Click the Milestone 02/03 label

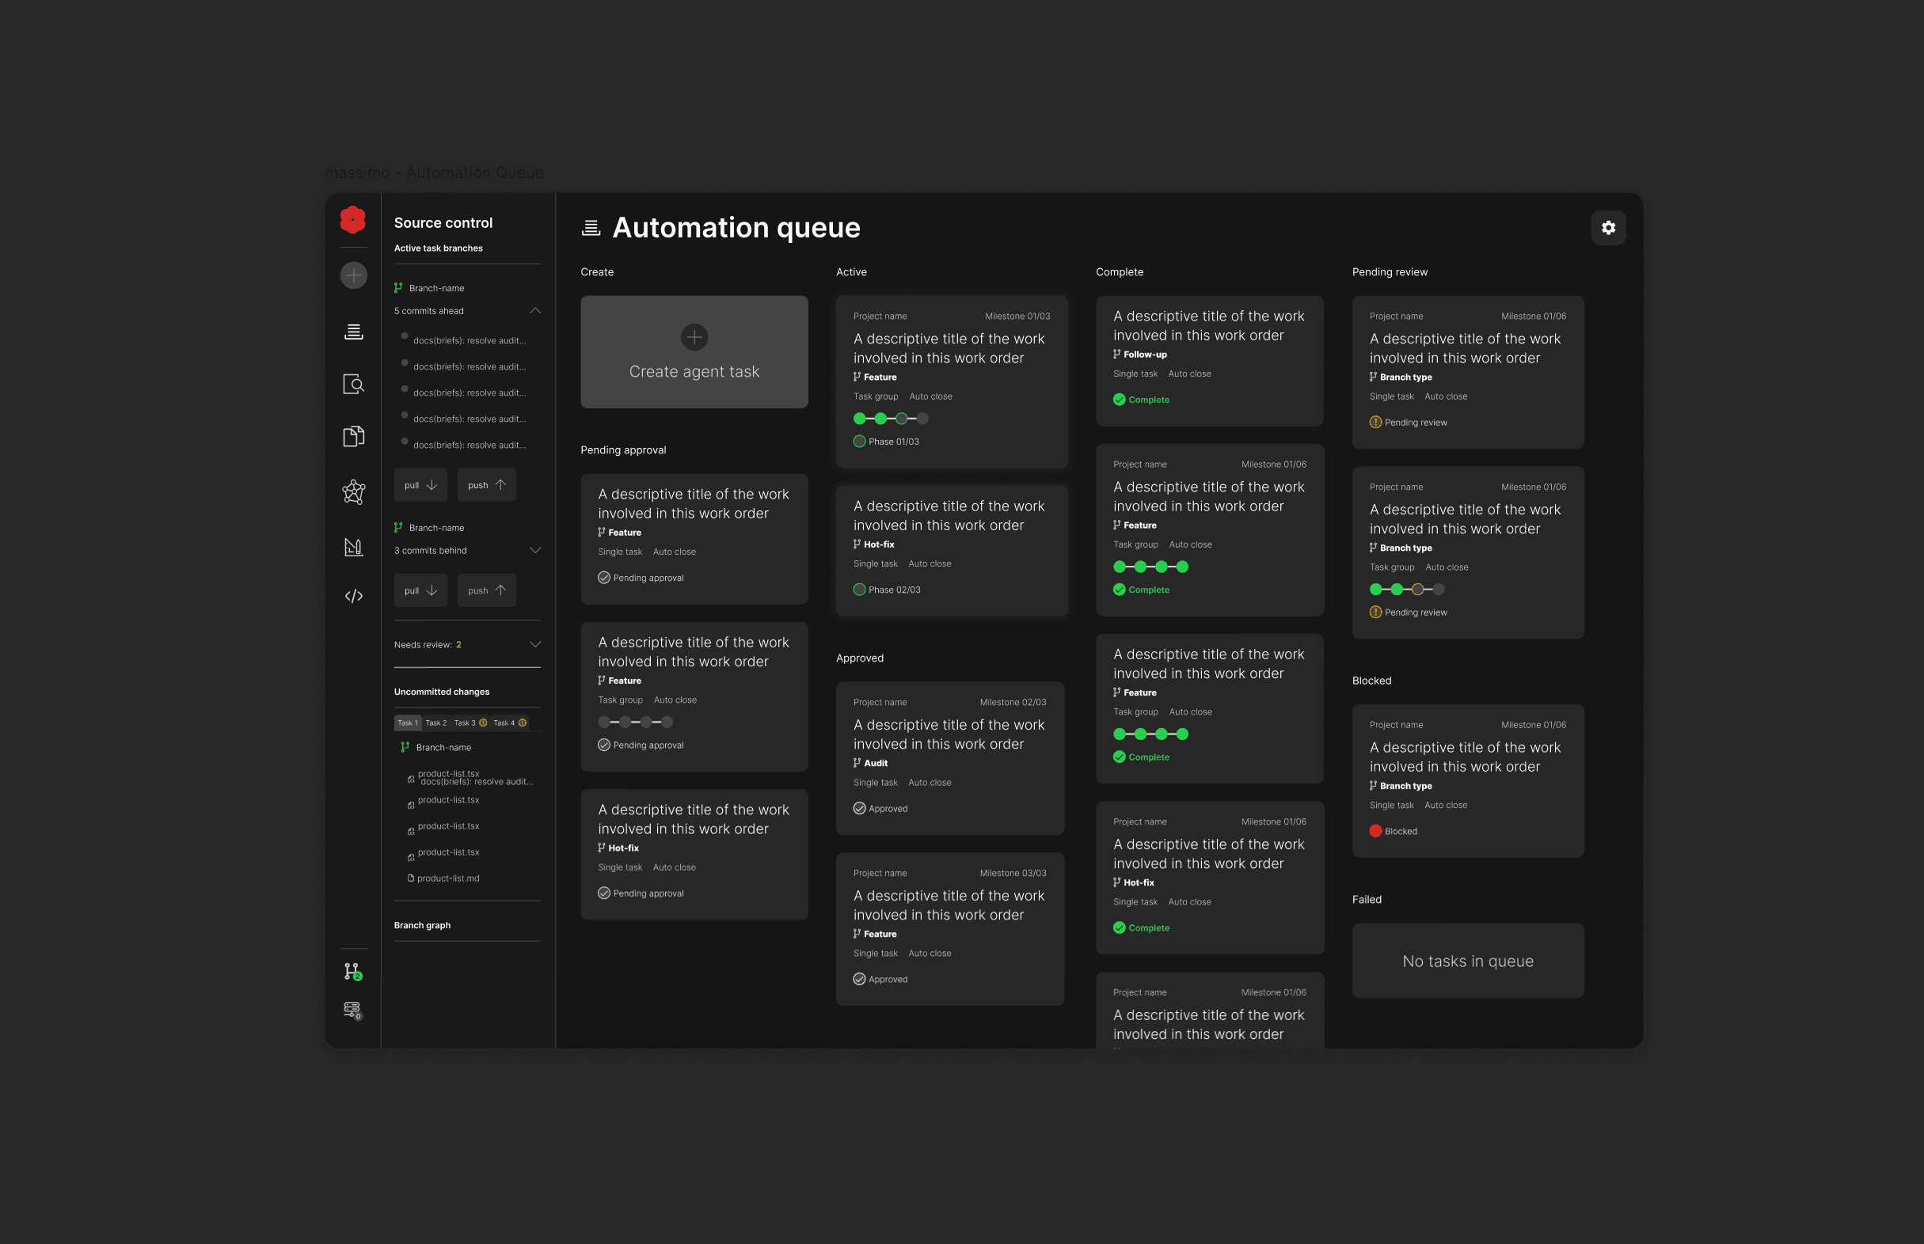(1013, 702)
